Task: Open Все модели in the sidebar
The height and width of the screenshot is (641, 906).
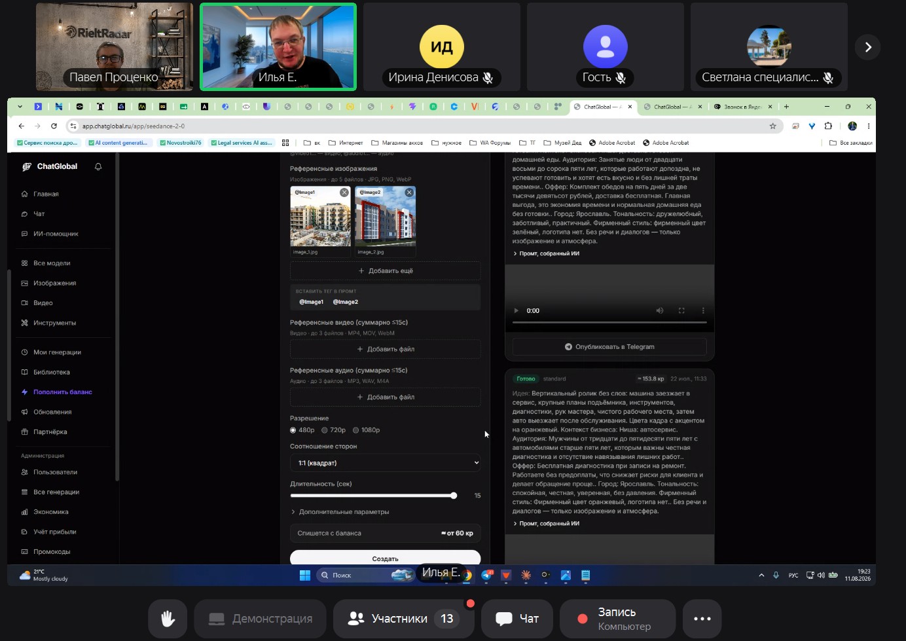Action: click(52, 263)
